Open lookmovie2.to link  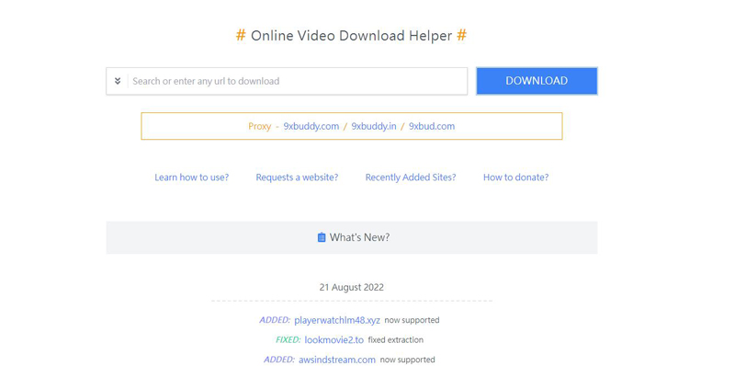pyautogui.click(x=334, y=340)
